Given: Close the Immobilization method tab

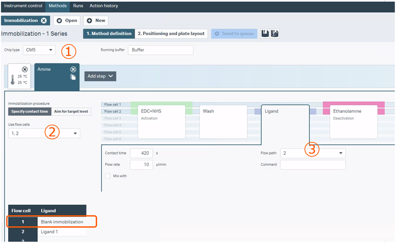Looking at the screenshot, I should point(44,20).
